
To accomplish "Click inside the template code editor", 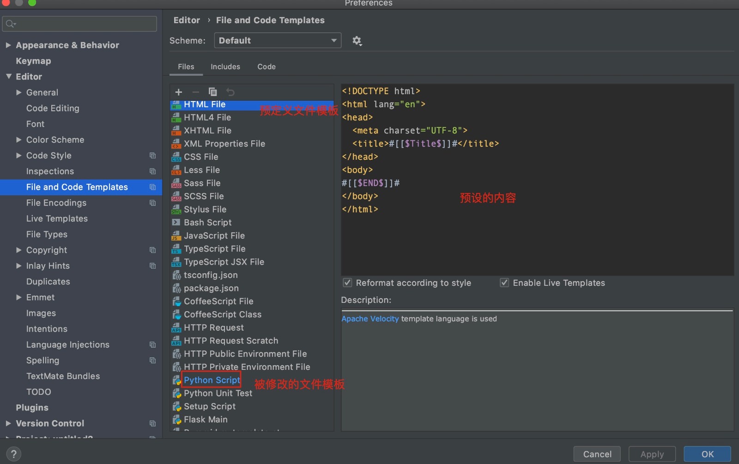I will (x=537, y=180).
